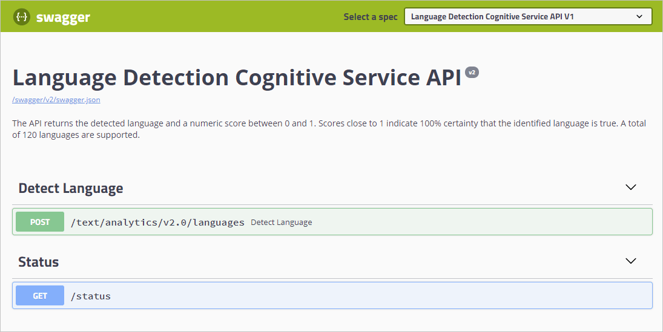This screenshot has width=663, height=332.
Task: Click the Detect Language section heading
Action: (71, 188)
